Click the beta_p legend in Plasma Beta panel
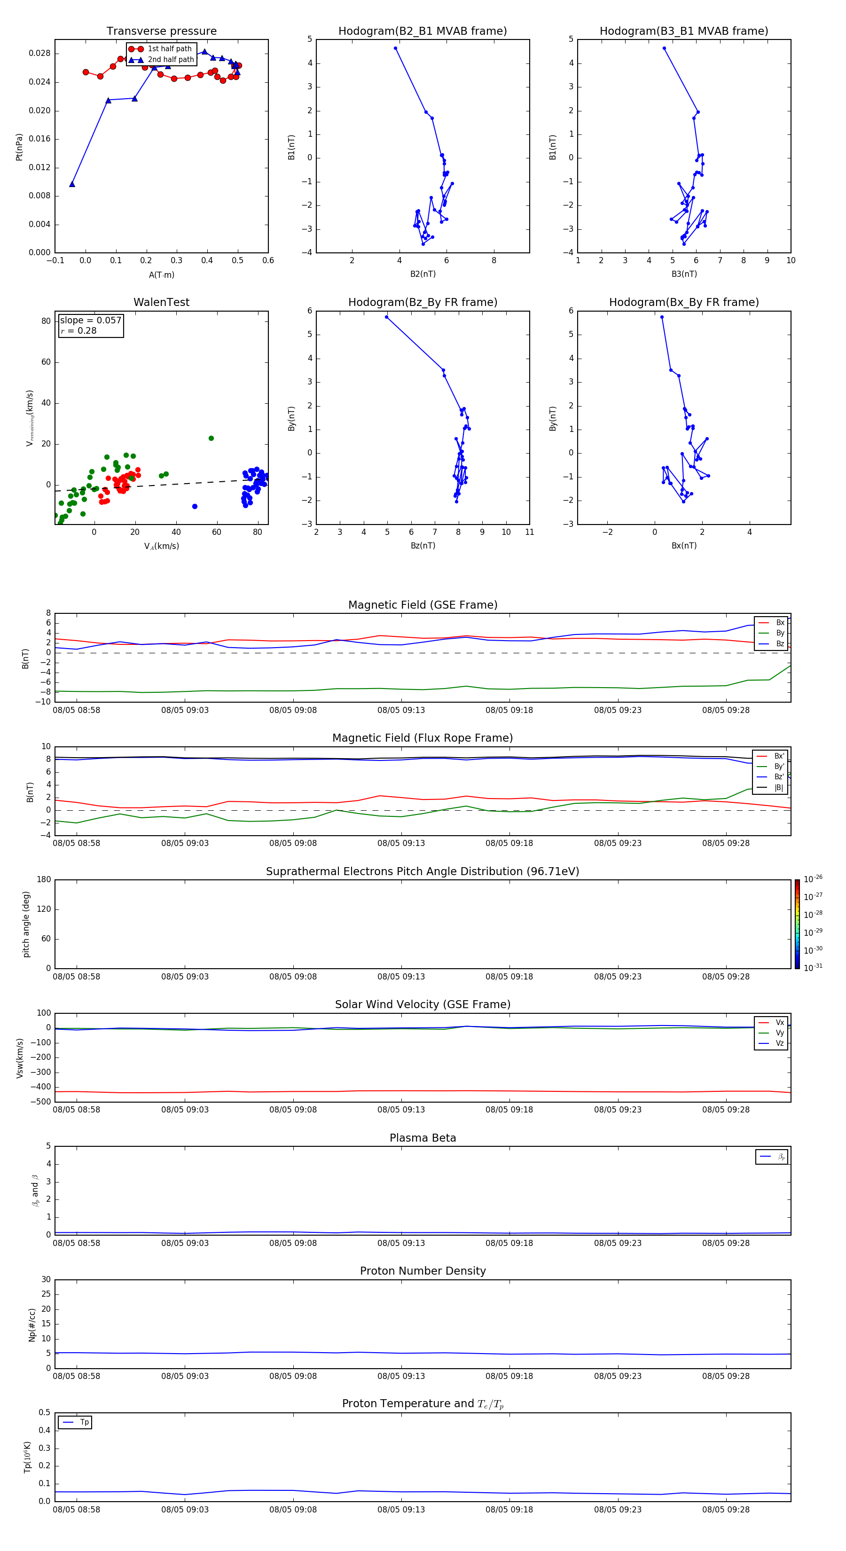Viewport: 846px width, 1551px height. tap(772, 1157)
